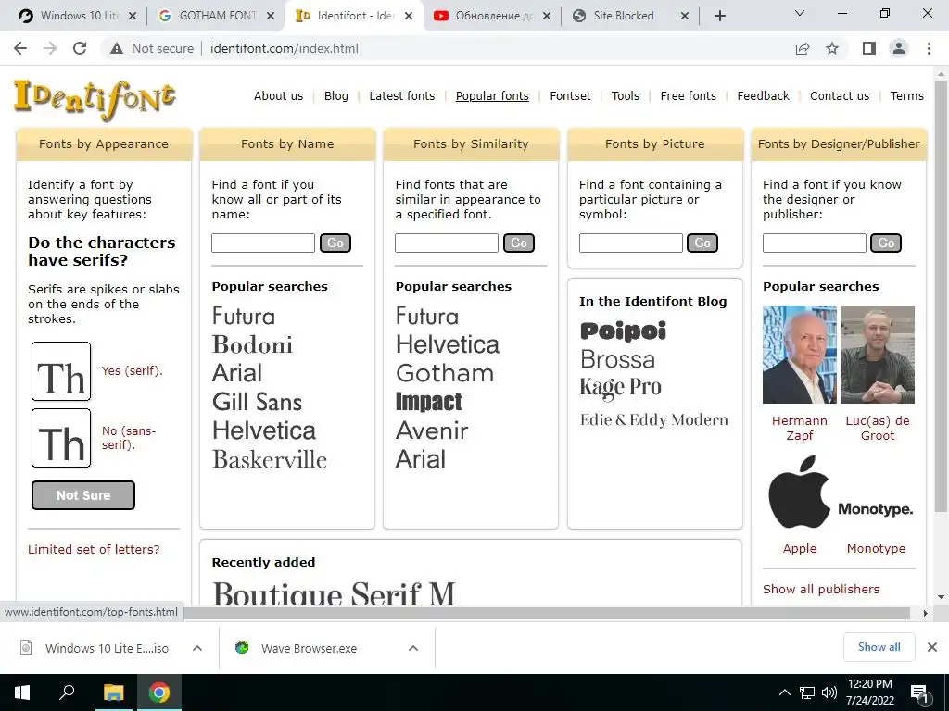Focus the Fonts by Picture search field
949x711 pixels.
point(630,243)
